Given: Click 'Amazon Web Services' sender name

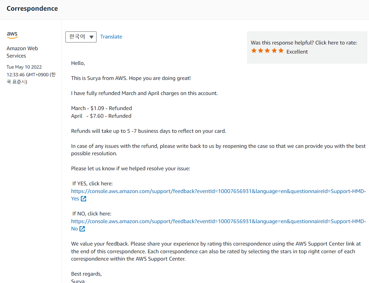Looking at the screenshot, I should point(22,52).
